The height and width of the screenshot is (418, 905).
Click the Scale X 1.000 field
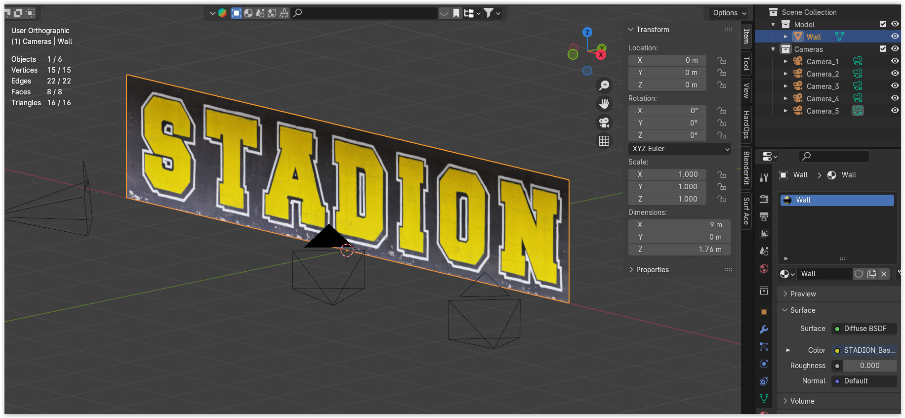coord(667,174)
